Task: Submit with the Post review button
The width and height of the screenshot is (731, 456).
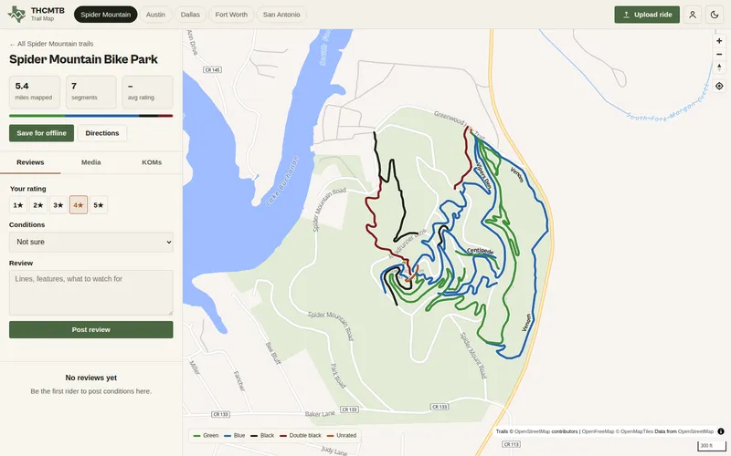Action: 90,329
